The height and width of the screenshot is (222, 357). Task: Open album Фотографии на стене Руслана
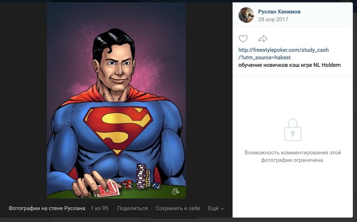[x=46, y=208]
